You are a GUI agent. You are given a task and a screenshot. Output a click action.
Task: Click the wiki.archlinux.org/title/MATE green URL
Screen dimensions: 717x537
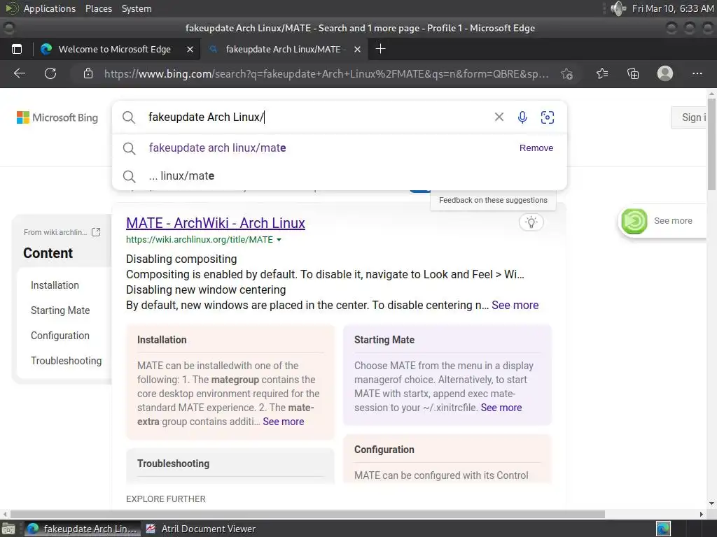pyautogui.click(x=200, y=240)
